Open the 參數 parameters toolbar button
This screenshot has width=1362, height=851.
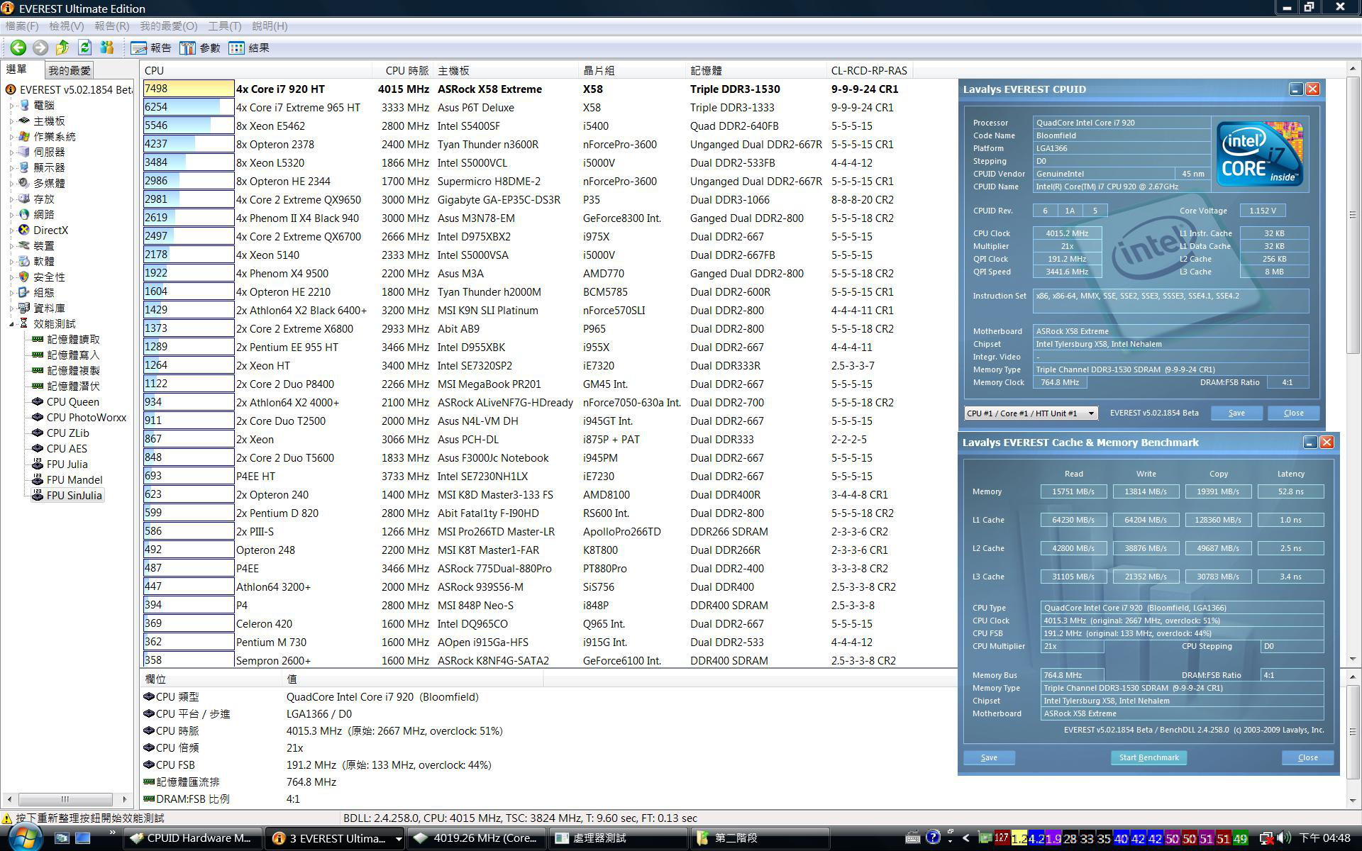[x=201, y=48]
